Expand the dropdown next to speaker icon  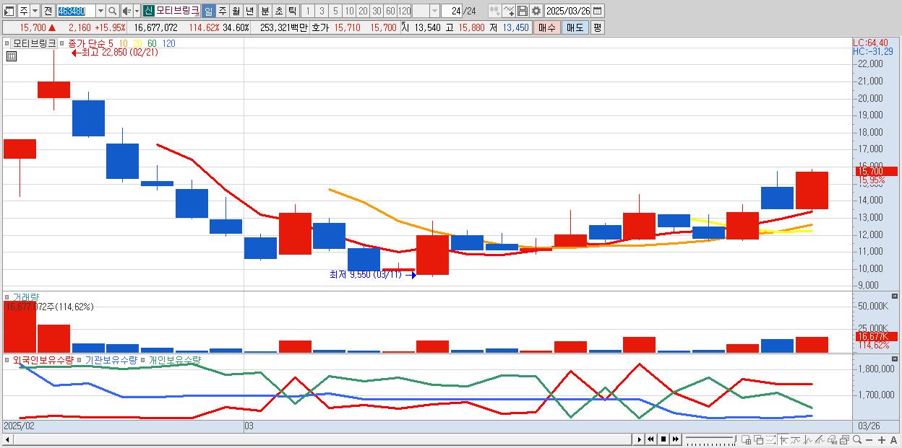click(x=137, y=11)
